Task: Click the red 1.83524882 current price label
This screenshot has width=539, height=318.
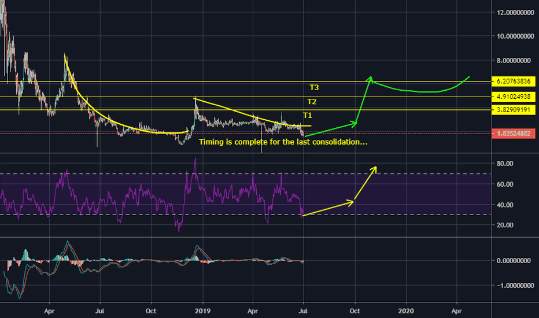Action: click(514, 134)
